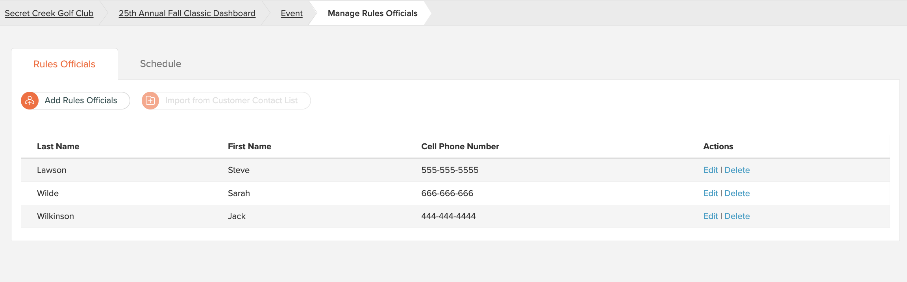The width and height of the screenshot is (907, 282).
Task: Open 25th Annual Fall Classic Dashboard breadcrumb
Action: 187,13
